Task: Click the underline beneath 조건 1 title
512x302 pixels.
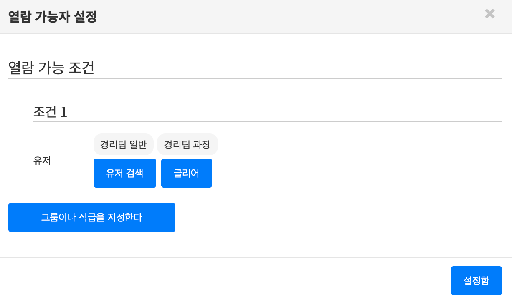Action: coord(267,121)
